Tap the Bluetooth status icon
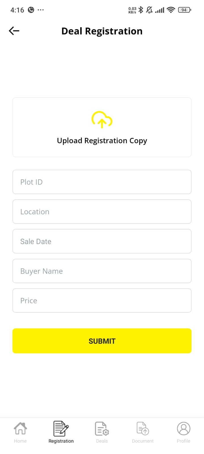Image resolution: width=204 pixels, height=454 pixels. click(141, 10)
